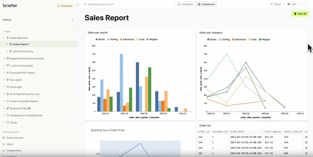The width and height of the screenshot is (313, 157).
Task: Click the icon beside Supermarket Sales Analysis
Action: tap(8, 58)
